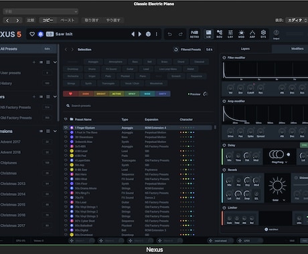Open the MOD modulation view
Screen dimensions: 308x254
tap(241, 34)
